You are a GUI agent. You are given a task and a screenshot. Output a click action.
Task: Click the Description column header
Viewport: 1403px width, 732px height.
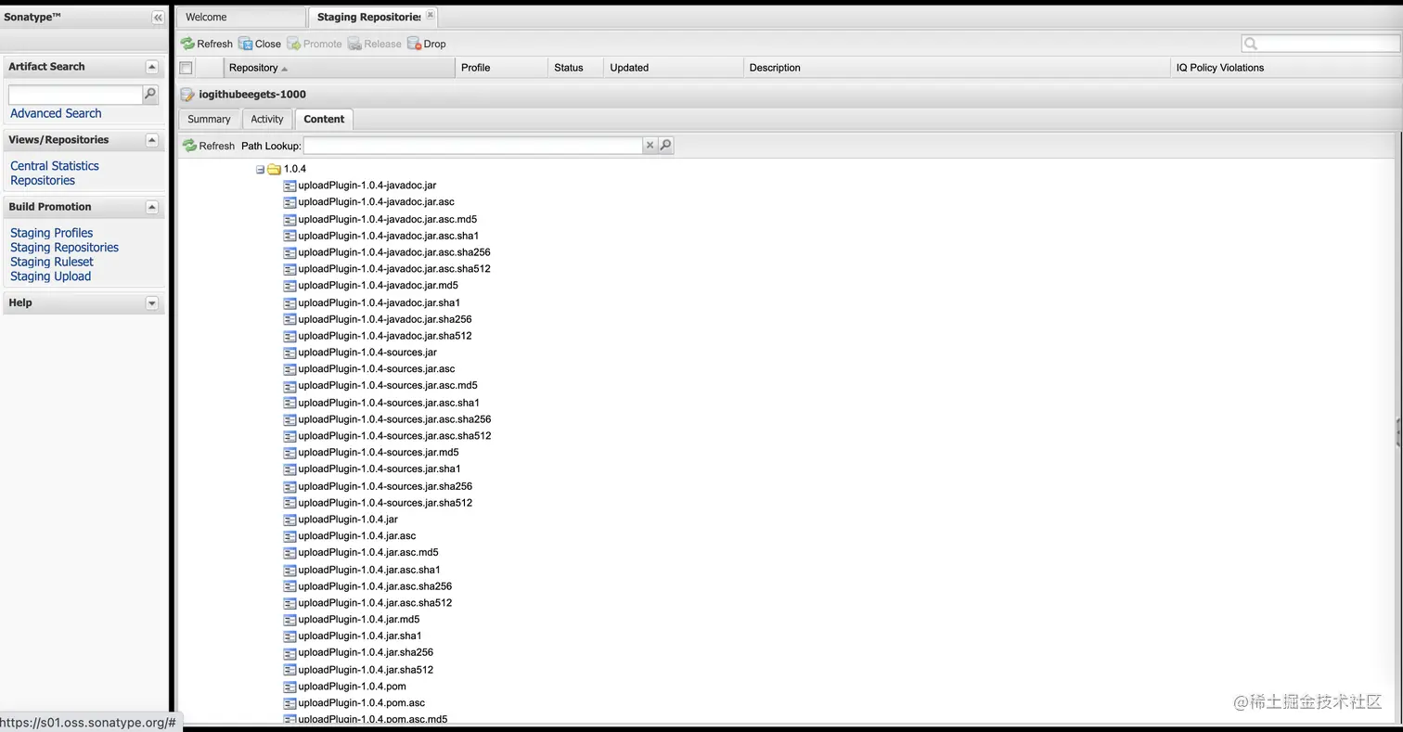[957, 68]
